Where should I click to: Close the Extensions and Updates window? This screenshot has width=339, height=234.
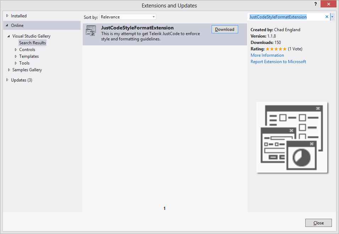click(328, 4)
